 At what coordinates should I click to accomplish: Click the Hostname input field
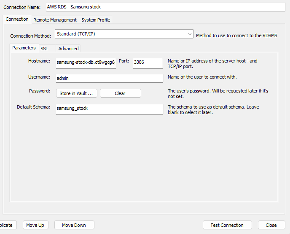(x=86, y=63)
